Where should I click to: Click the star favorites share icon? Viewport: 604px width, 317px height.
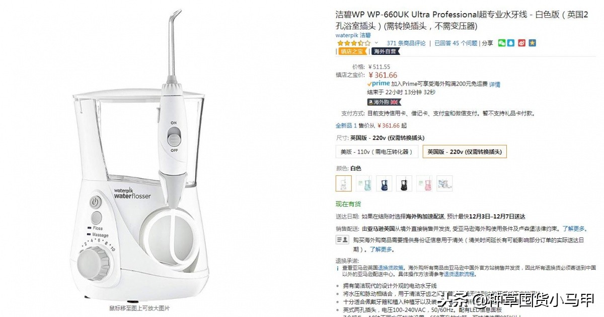(532, 43)
